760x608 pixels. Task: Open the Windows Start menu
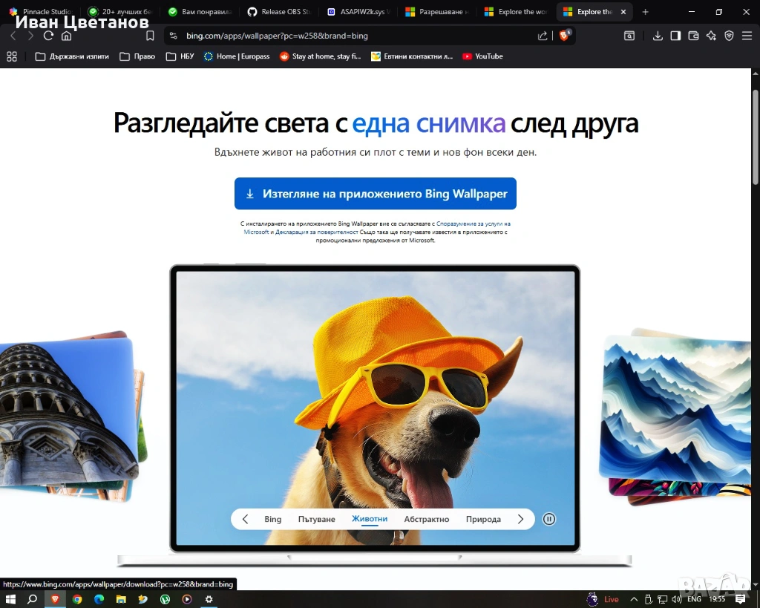(x=10, y=599)
